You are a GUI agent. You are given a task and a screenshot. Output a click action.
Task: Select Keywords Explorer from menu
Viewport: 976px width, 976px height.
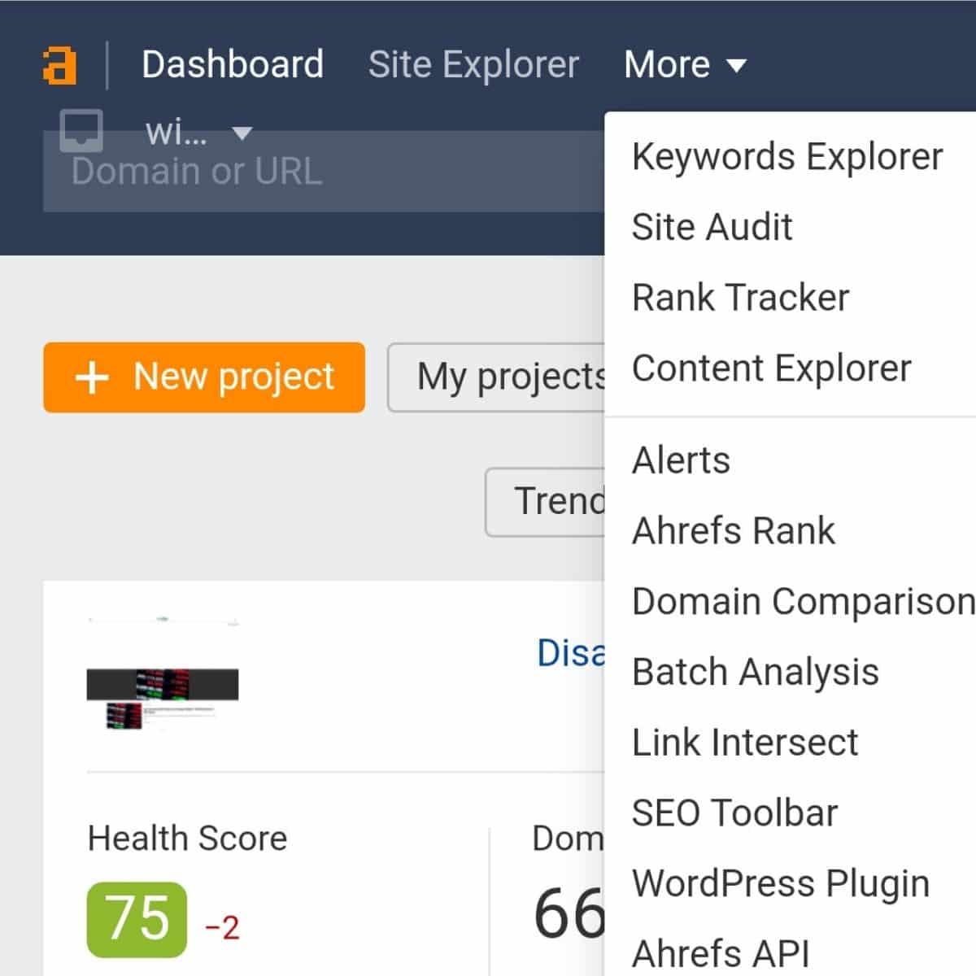tap(786, 156)
